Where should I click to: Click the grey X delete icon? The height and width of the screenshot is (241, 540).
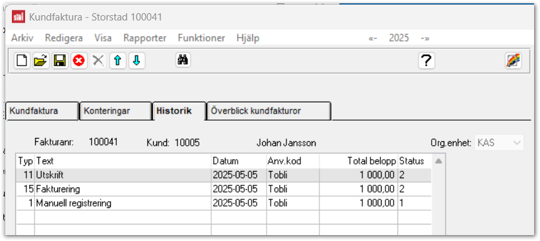[98, 61]
